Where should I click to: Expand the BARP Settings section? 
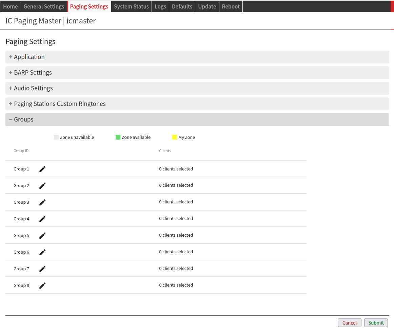(33, 73)
